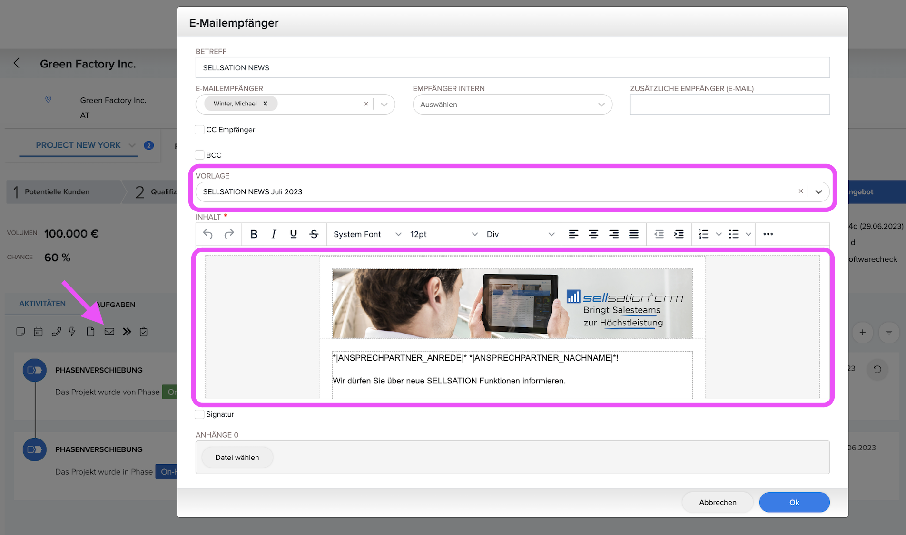Click the sellsation crm banner image

tap(512, 303)
